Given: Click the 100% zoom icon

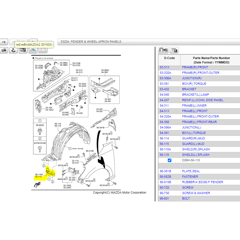Looking at the screenshot, I should (x=23, y=50).
